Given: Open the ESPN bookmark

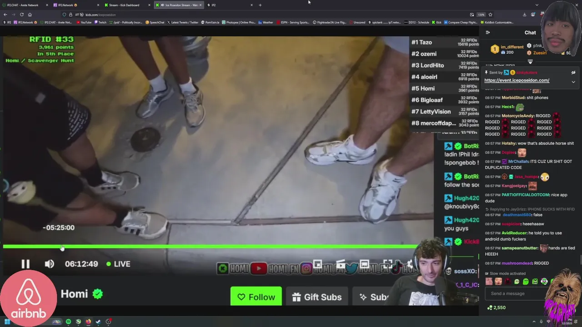Looking at the screenshot, I should click(x=293, y=22).
